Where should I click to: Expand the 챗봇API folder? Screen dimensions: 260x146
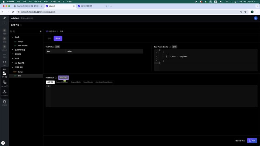coord(13,54)
